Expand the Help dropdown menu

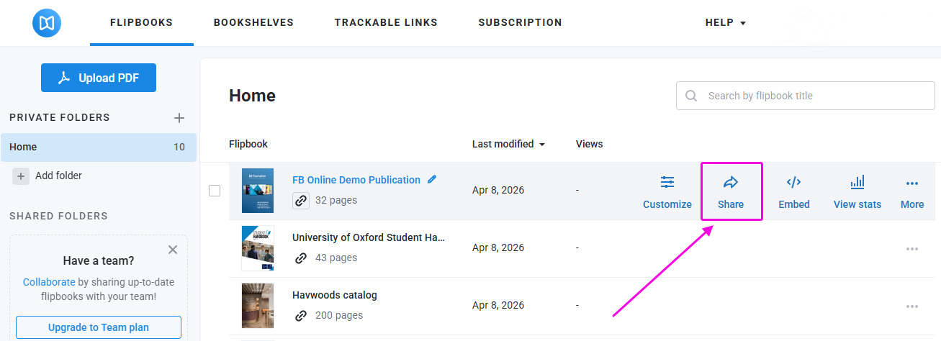(x=725, y=23)
